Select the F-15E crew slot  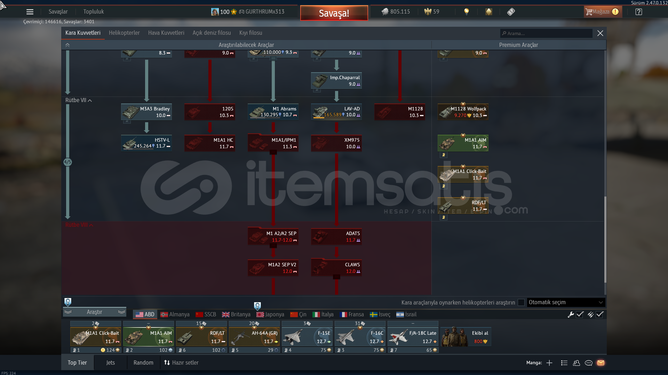307,337
